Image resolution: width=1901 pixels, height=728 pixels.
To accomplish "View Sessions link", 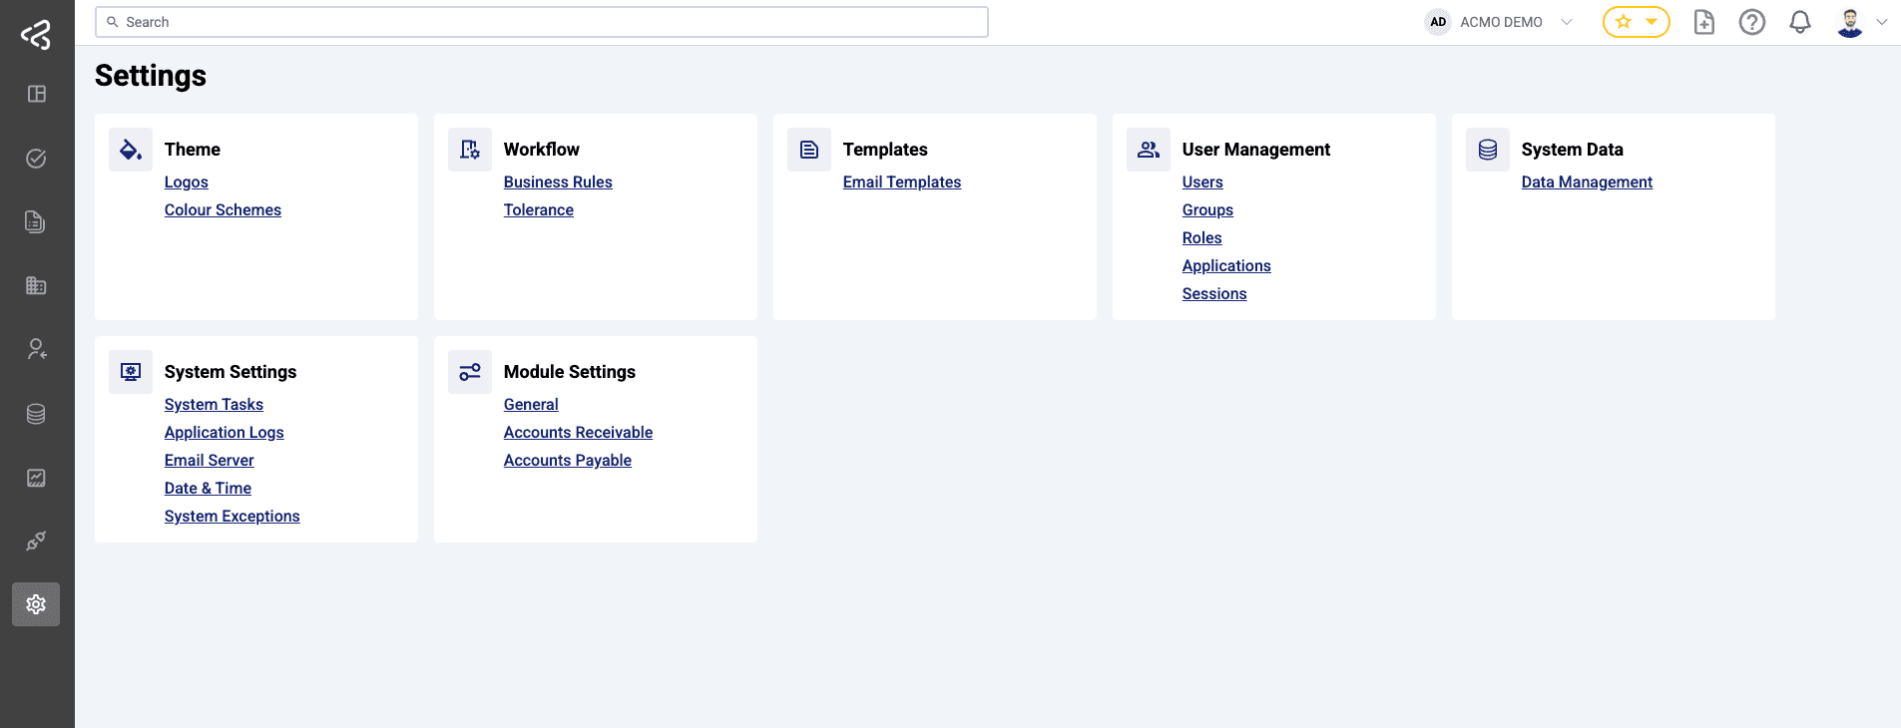I will tap(1214, 294).
